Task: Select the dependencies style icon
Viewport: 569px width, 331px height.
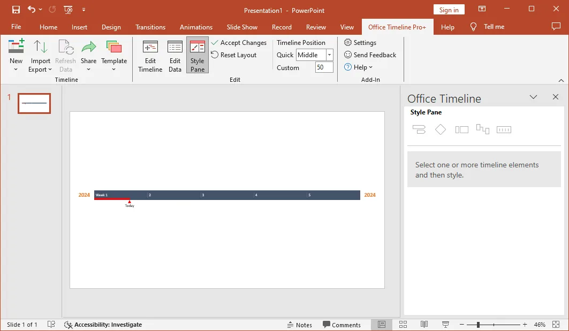Action: click(x=483, y=129)
